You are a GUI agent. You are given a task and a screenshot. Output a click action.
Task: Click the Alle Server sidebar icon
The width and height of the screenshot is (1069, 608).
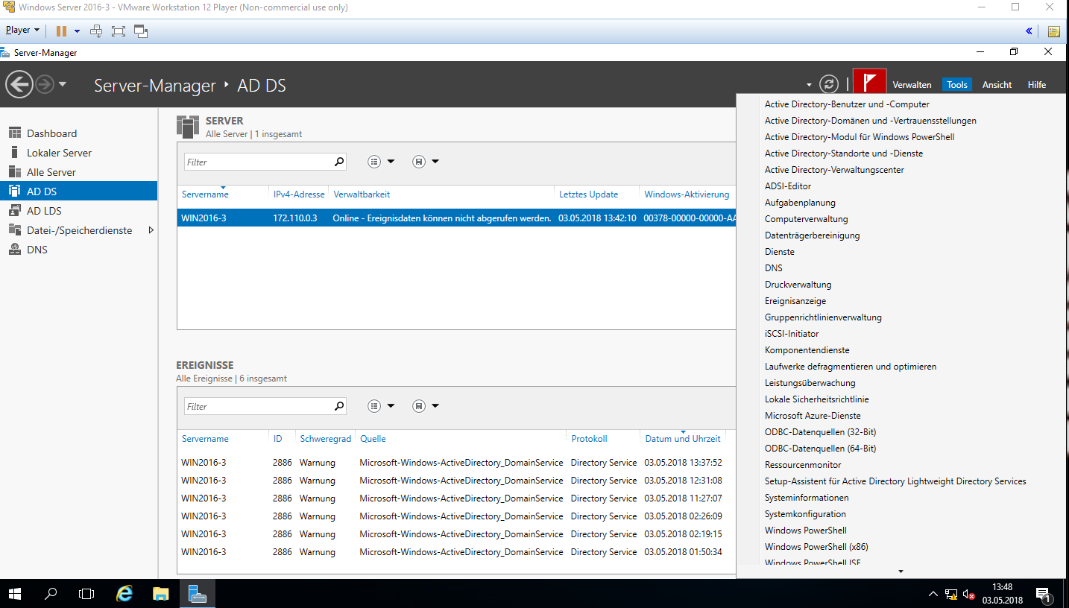click(14, 172)
